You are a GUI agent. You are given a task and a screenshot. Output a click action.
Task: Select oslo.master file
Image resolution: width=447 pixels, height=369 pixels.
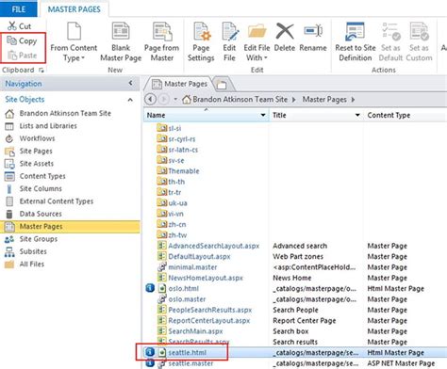pyautogui.click(x=187, y=299)
